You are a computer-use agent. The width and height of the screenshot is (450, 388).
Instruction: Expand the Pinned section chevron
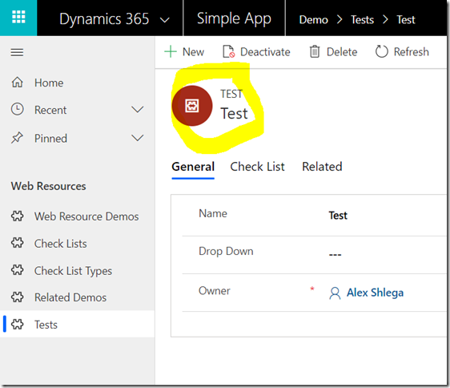pyautogui.click(x=137, y=138)
